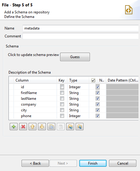This screenshot has height=171, width=140.
Task: Toggle Key checkbox for id row
Action: click(x=62, y=87)
